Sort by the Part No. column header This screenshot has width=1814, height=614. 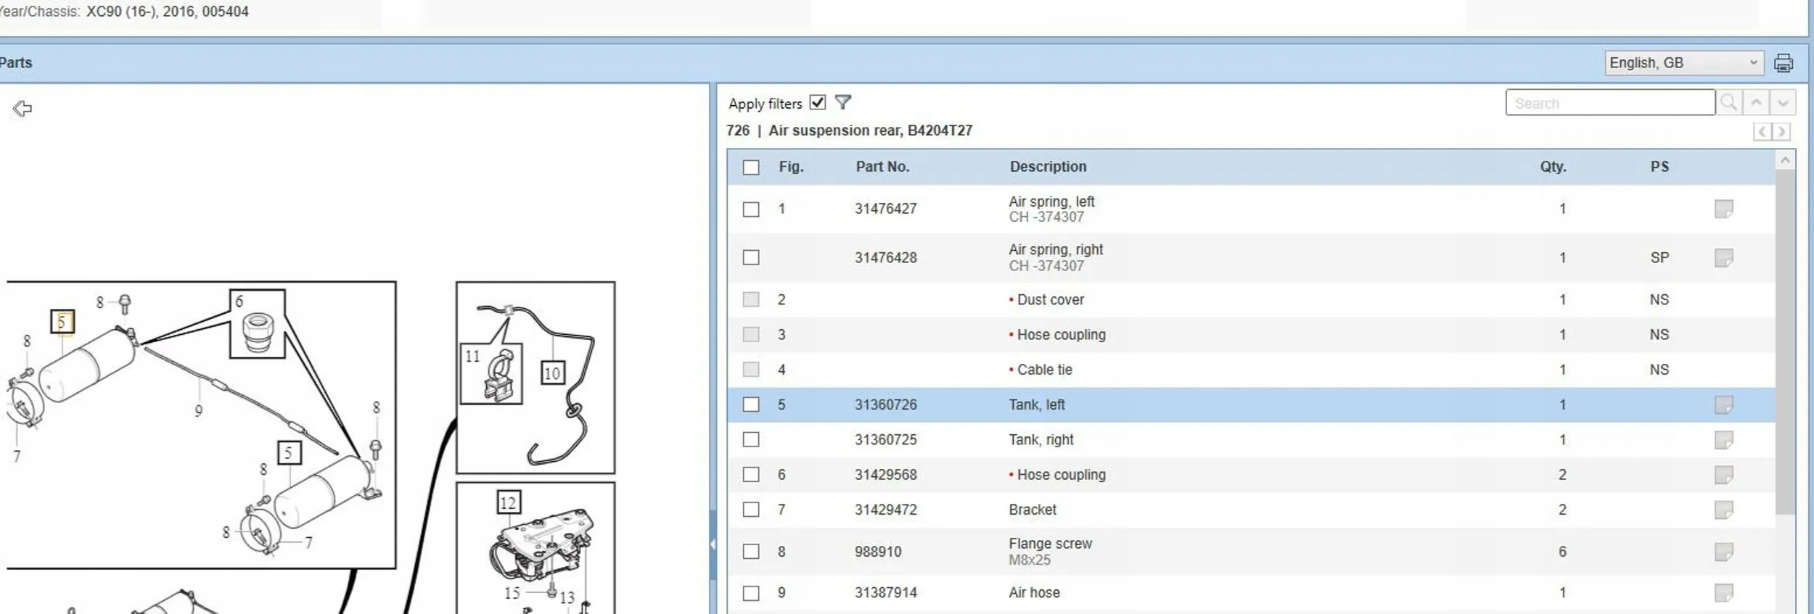[x=882, y=167]
